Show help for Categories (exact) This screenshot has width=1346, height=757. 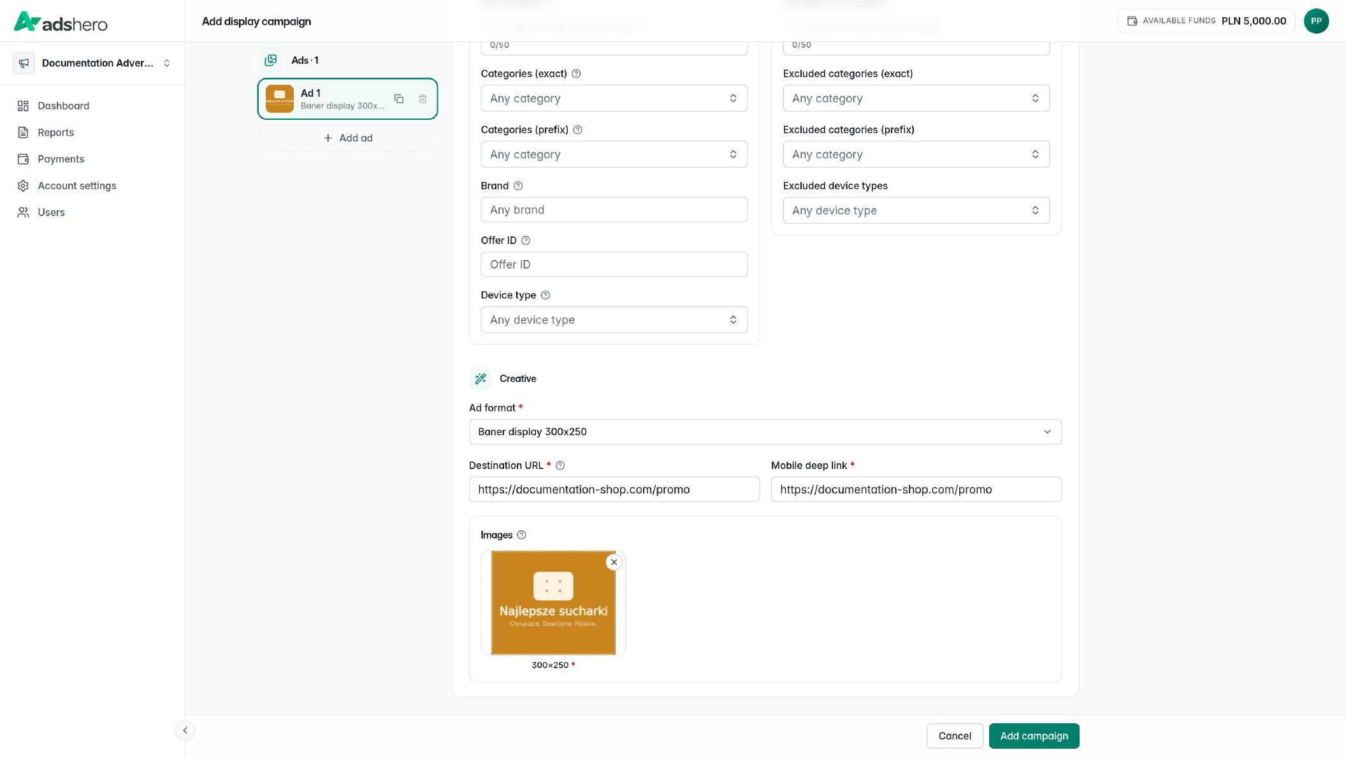[x=576, y=74]
